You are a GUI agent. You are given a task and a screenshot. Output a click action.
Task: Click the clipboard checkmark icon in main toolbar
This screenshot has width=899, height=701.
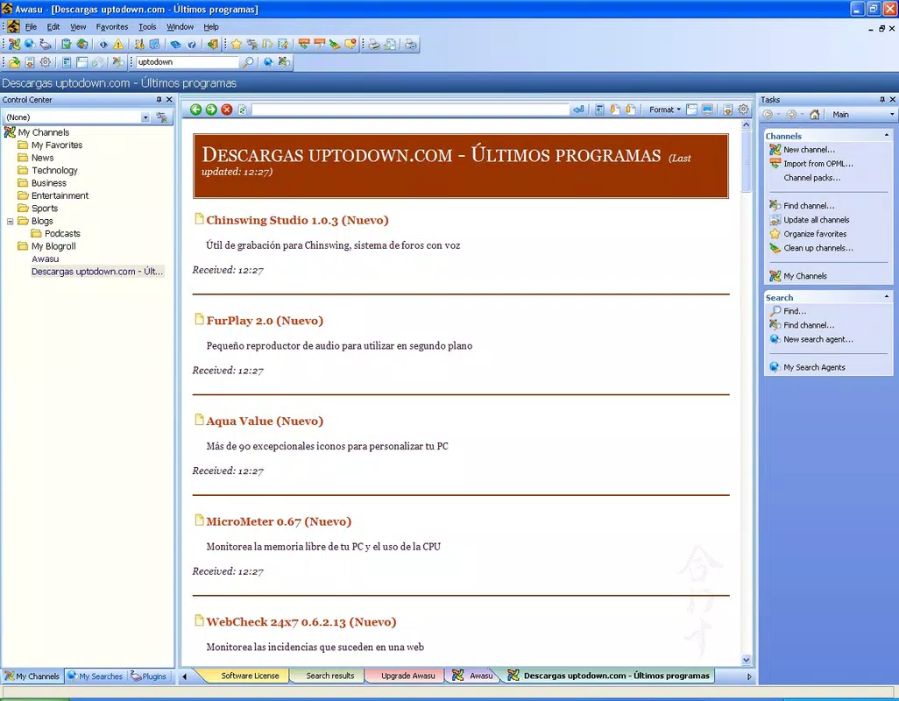click(67, 44)
